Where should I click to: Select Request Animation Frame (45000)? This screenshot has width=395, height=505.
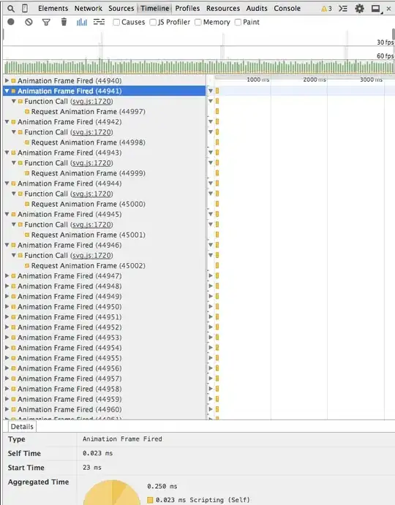(x=89, y=204)
